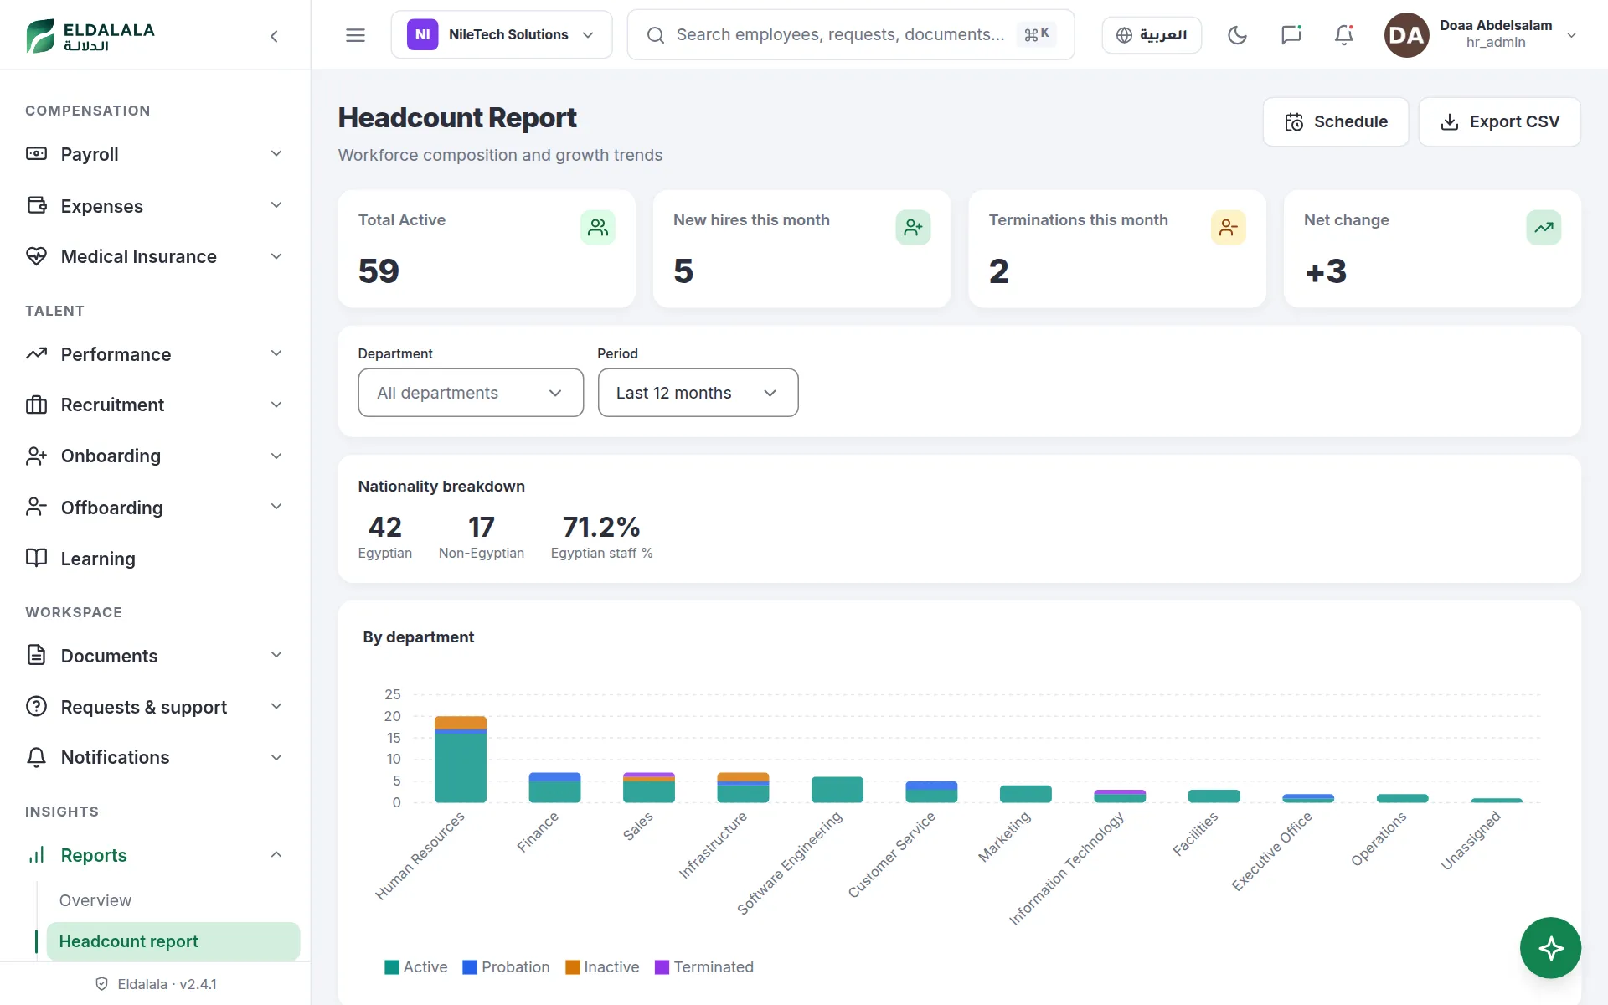1608x1005 pixels.
Task: Open the messages chat icon
Action: [1291, 35]
